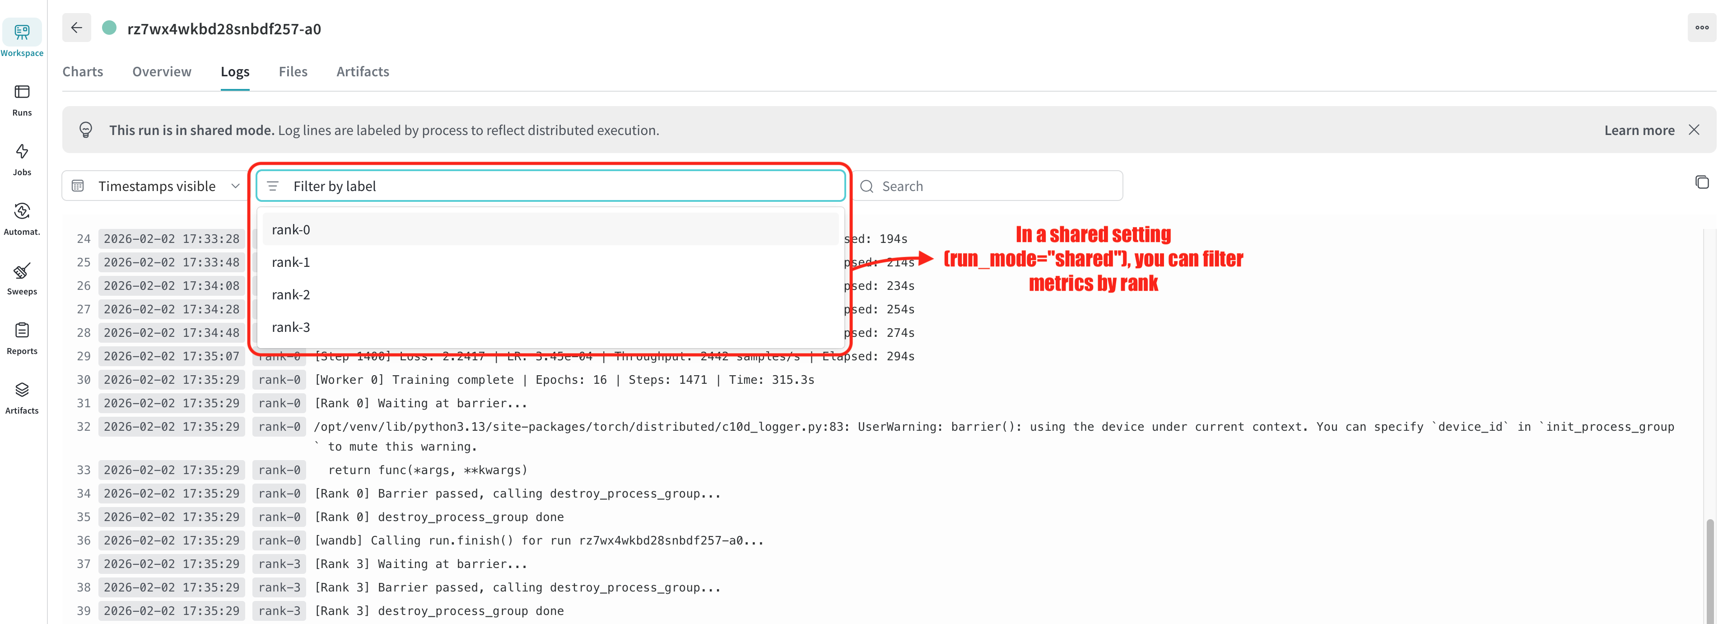Switch to the Files tab
Image resolution: width=1723 pixels, height=624 pixels.
click(x=293, y=71)
